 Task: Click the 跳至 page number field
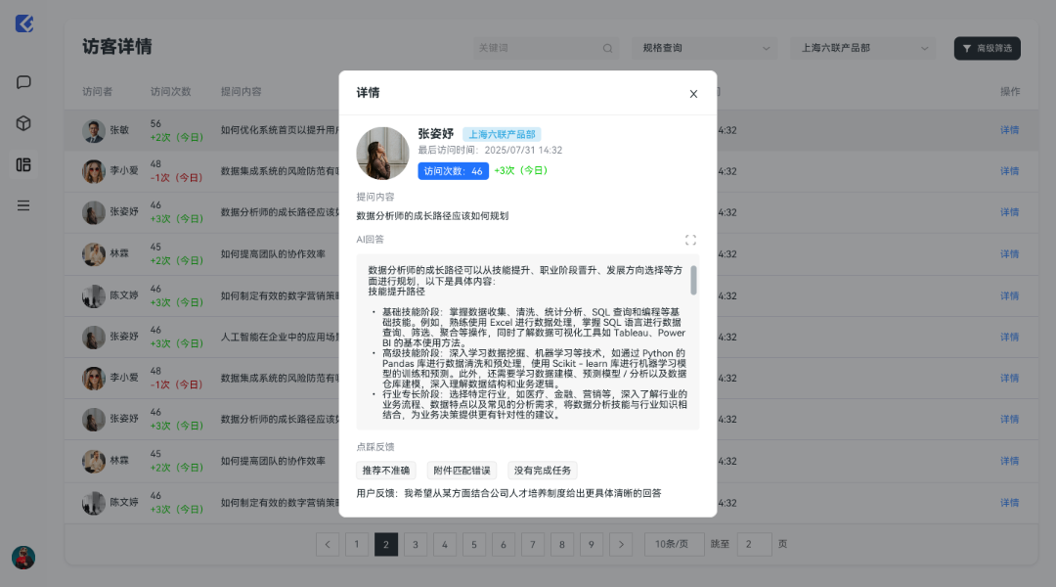coord(754,545)
